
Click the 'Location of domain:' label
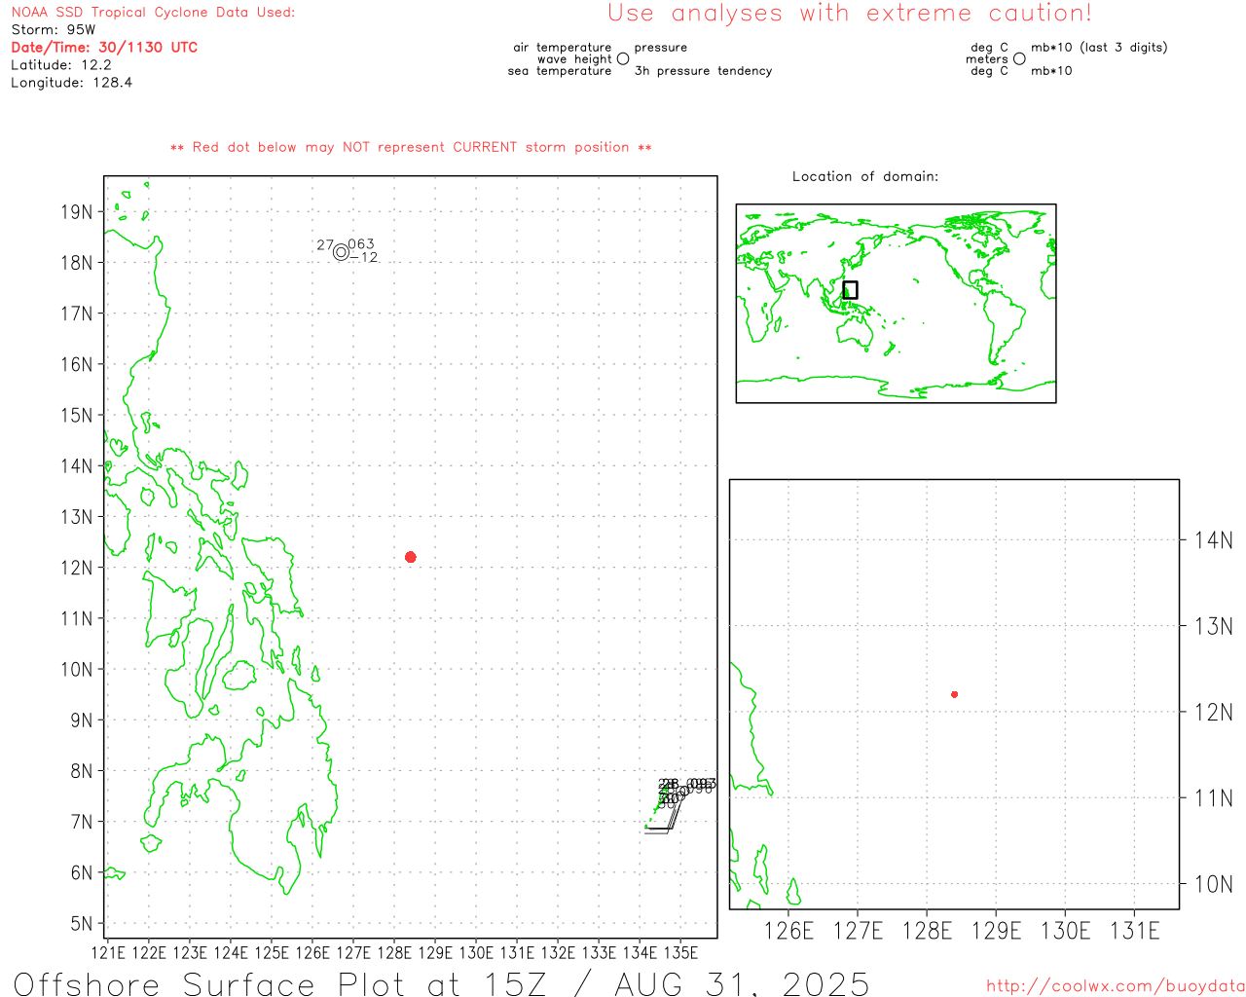[865, 176]
